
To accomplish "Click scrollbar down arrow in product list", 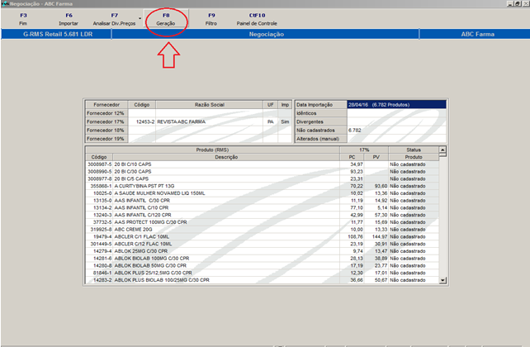I will pyautogui.click(x=442, y=280).
